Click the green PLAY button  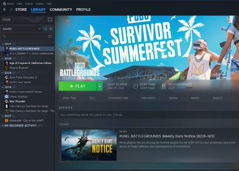click(78, 86)
